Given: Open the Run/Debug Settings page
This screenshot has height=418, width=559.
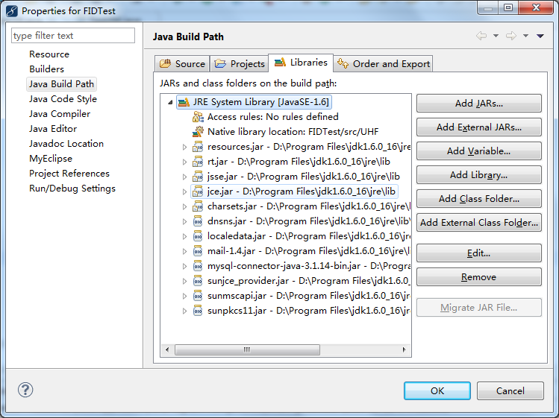Looking at the screenshot, I should (x=72, y=189).
